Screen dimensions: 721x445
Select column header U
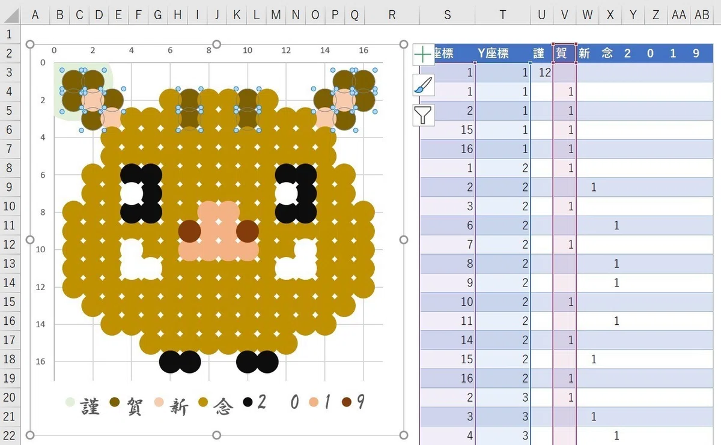click(x=541, y=15)
